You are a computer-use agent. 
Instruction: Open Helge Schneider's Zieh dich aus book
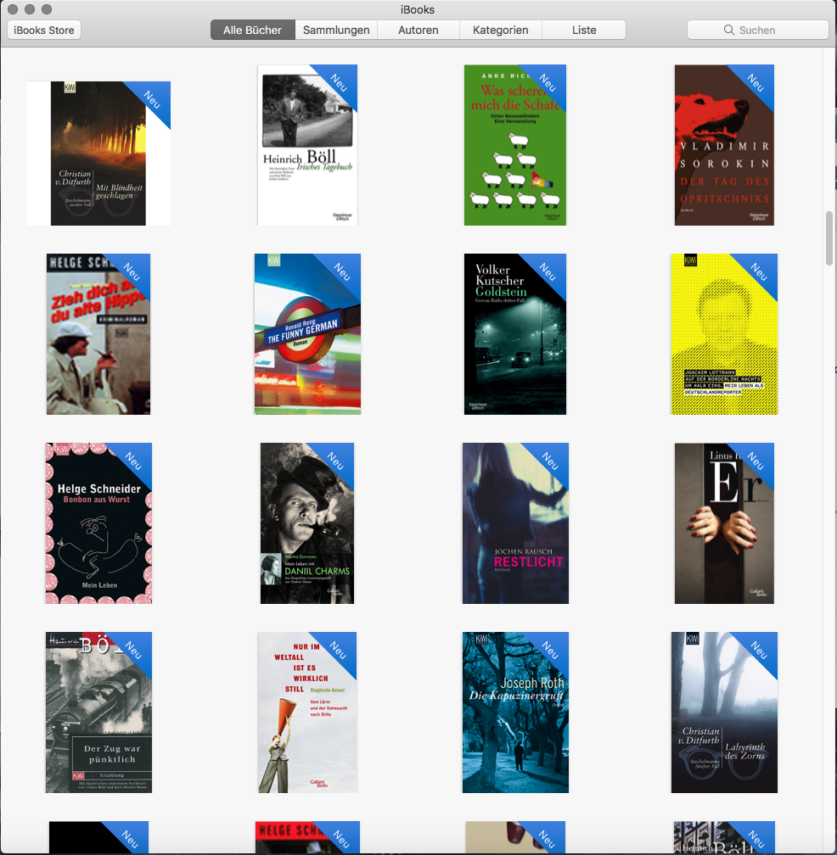click(x=98, y=334)
